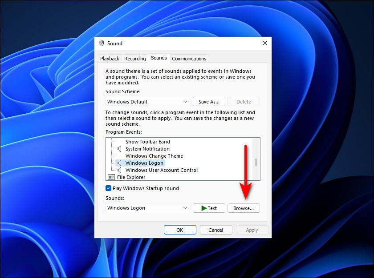Dismiss the dialog with Cancel
The height and width of the screenshot is (278, 374).
(x=216, y=230)
